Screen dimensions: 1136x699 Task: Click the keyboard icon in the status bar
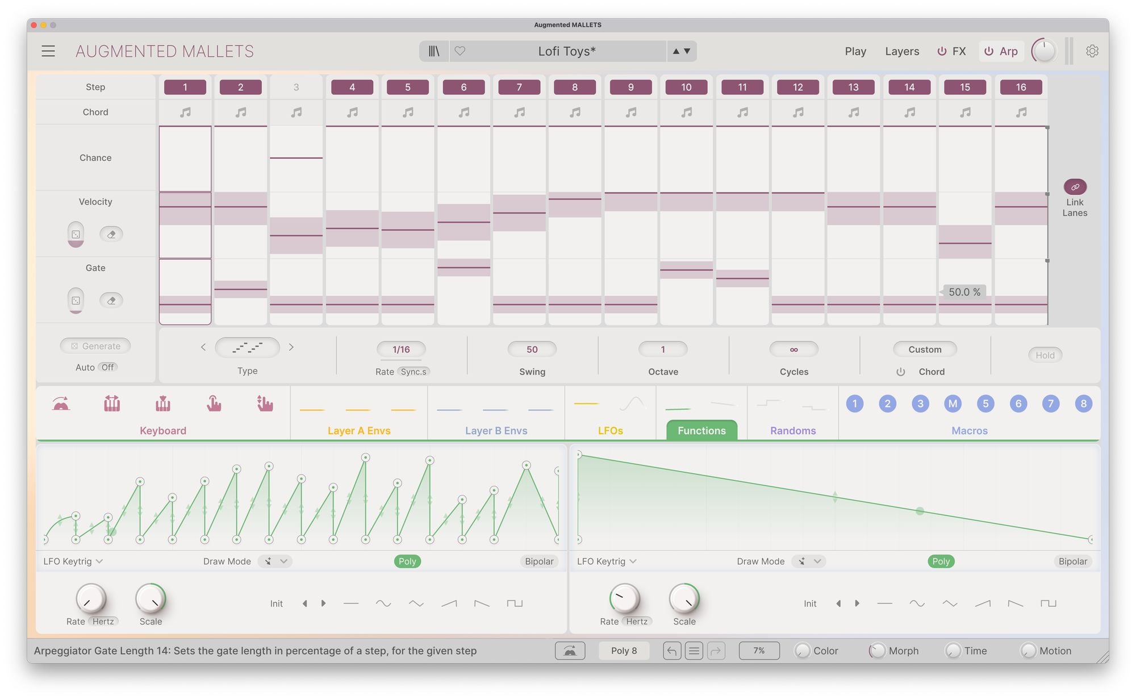570,651
